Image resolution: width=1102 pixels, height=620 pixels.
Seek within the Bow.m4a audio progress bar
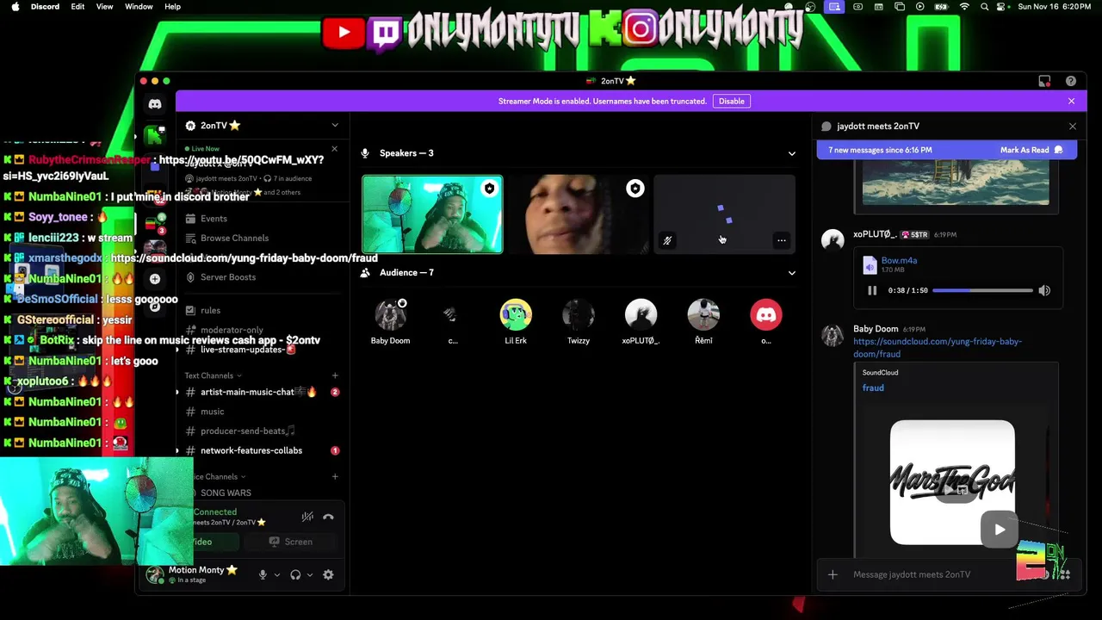pos(982,290)
